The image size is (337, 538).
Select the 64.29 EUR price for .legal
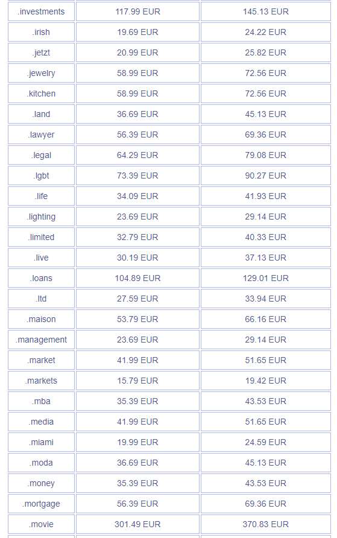coord(137,155)
